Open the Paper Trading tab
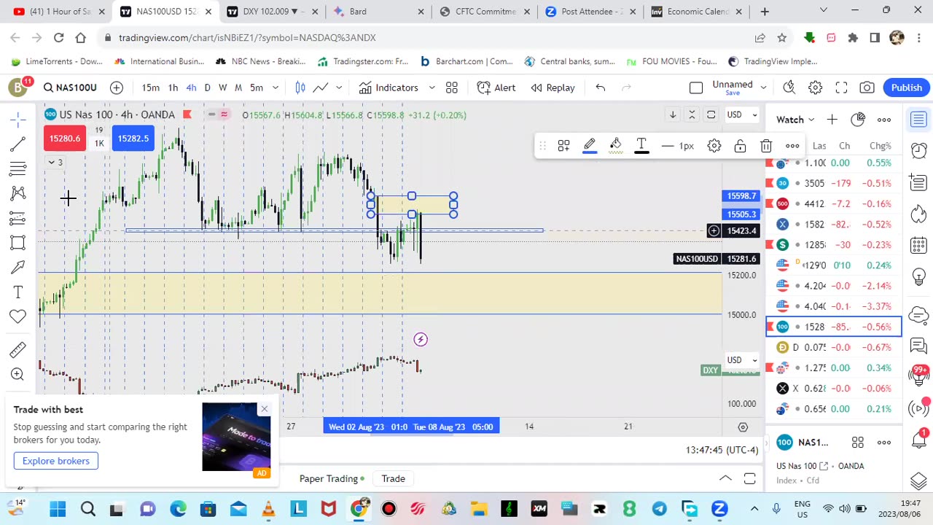Viewport: 933px width, 525px height. (332, 478)
